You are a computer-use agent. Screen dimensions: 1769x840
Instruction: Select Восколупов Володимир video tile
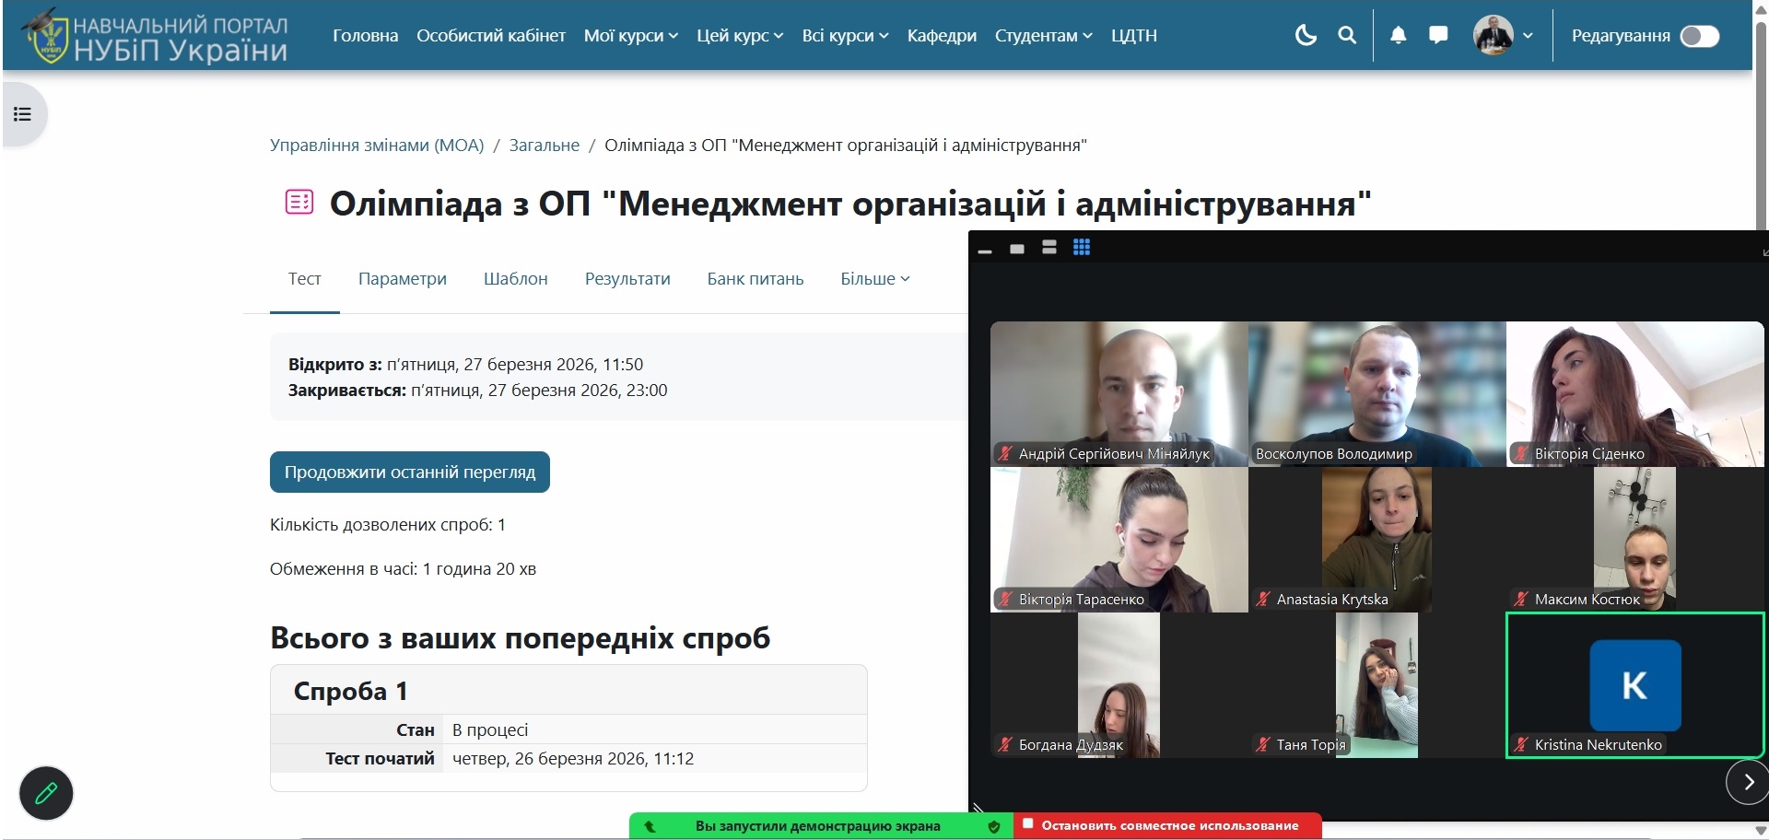click(1377, 394)
